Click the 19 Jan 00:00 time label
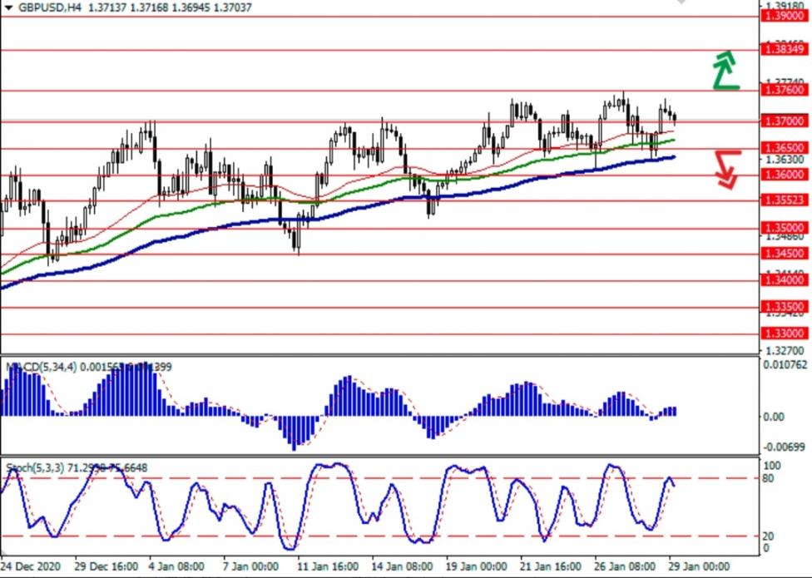 (476, 566)
